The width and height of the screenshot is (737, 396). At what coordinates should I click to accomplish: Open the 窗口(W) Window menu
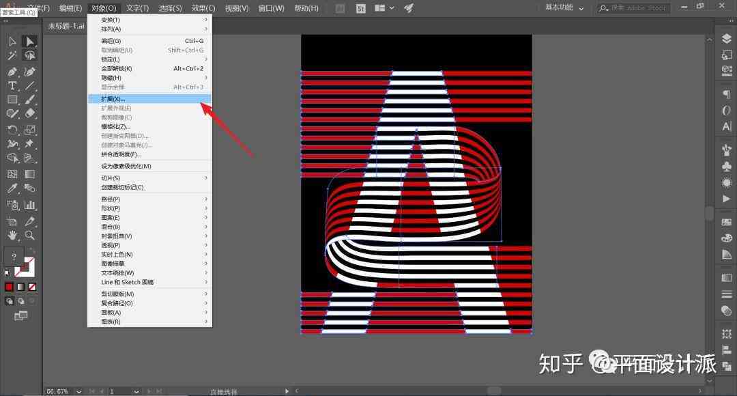[271, 8]
